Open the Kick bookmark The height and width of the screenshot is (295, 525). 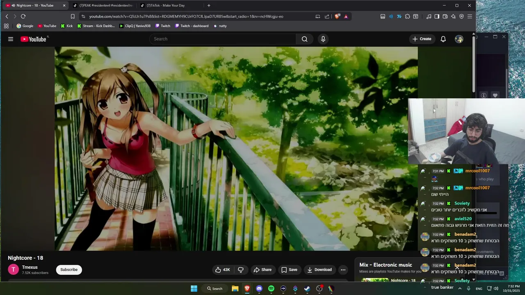point(67,26)
